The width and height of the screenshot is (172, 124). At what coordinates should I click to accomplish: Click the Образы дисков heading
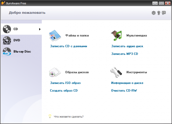[x=77, y=72]
